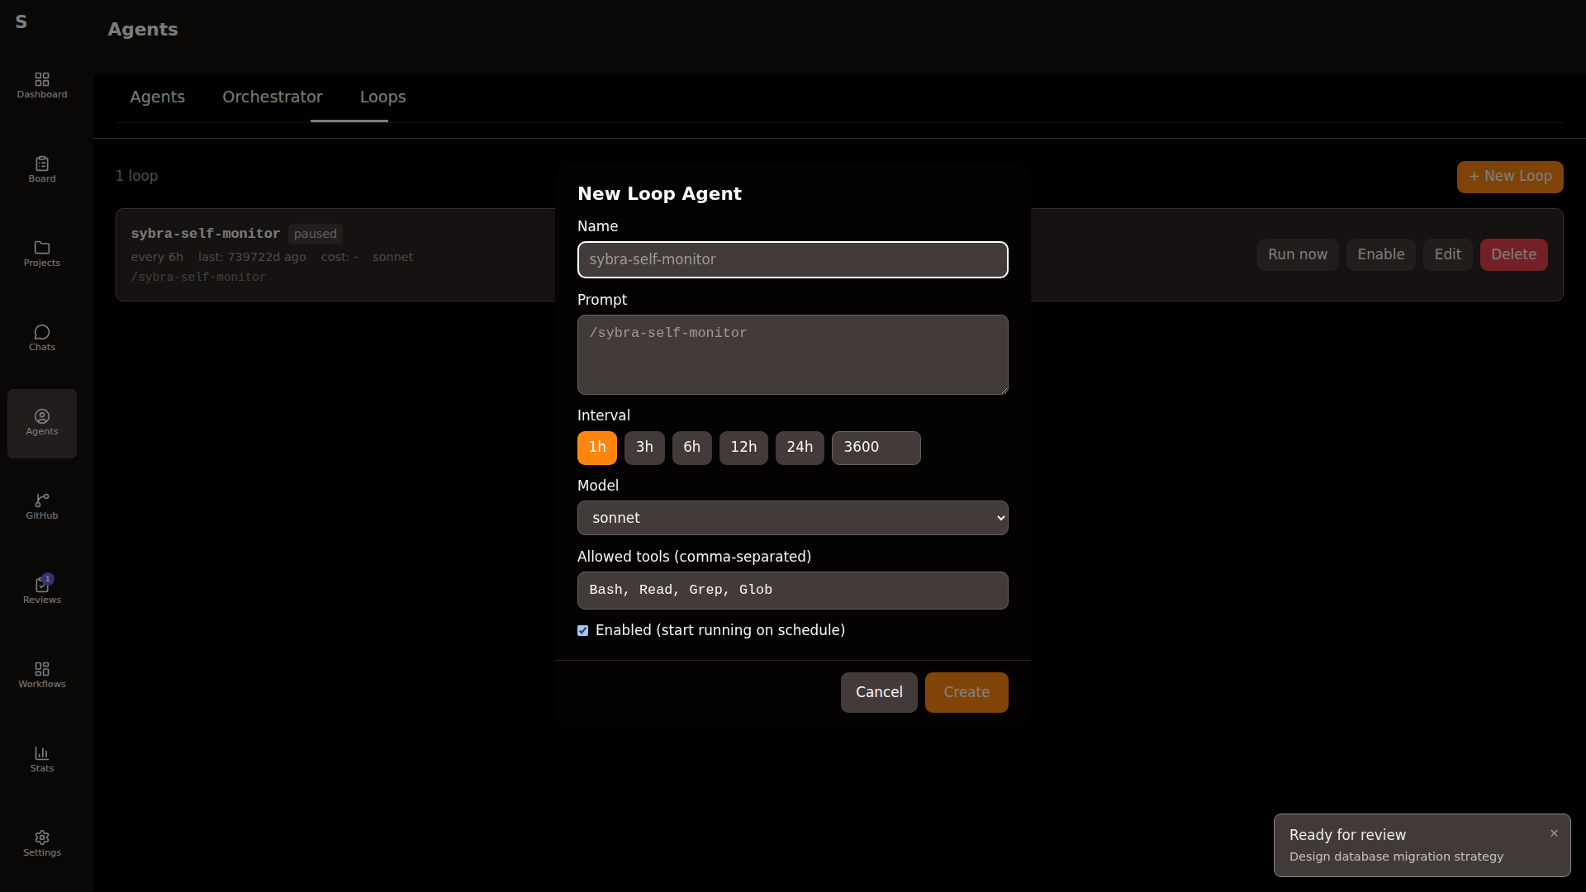Dismiss the Ready for review notification
Viewport: 1586px width, 892px height.
(1554, 833)
